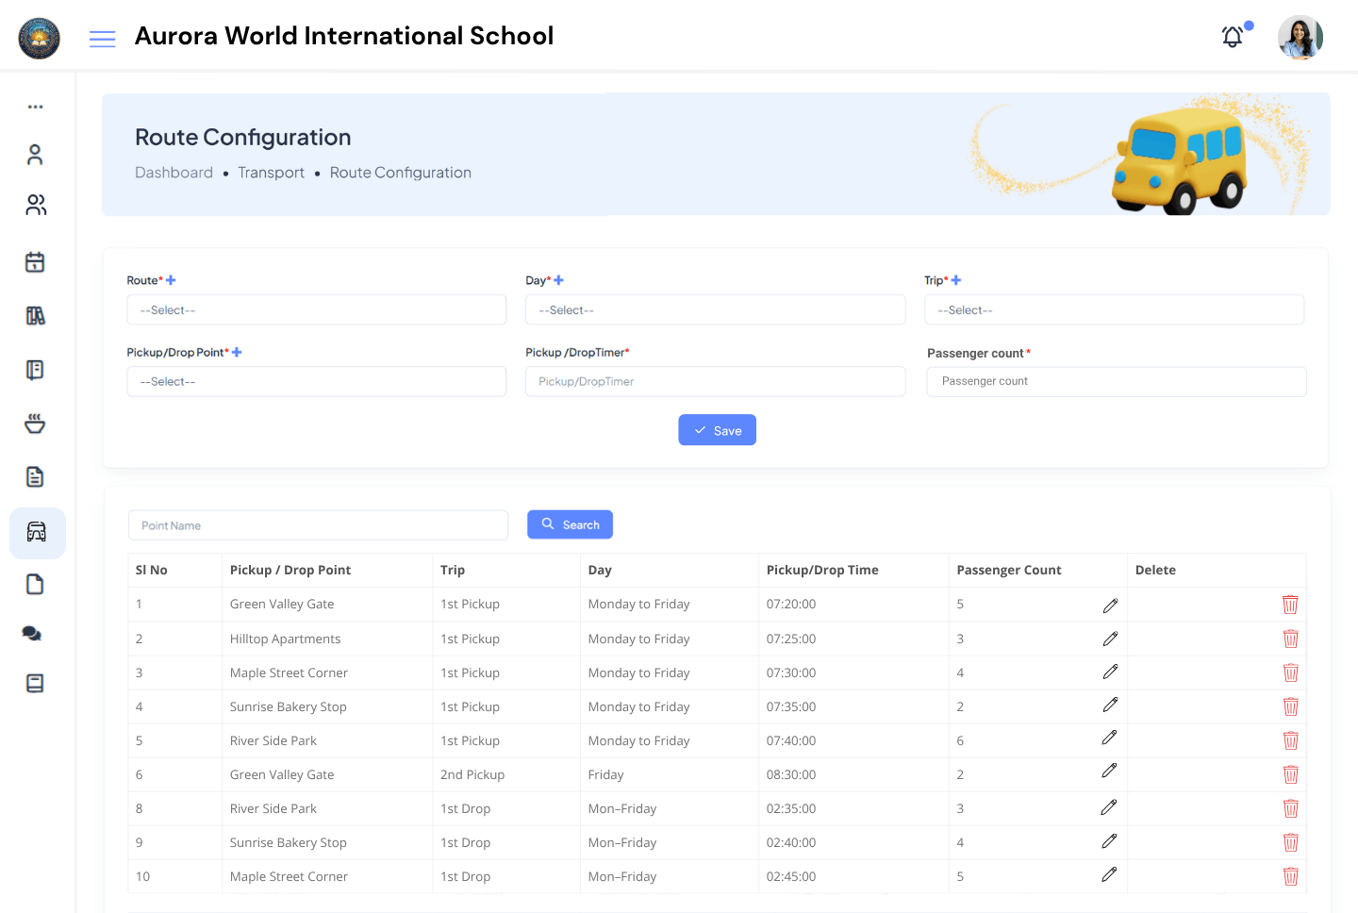The image size is (1358, 913).
Task: Open the Pickup/Drop Point dropdown
Action: click(x=316, y=381)
